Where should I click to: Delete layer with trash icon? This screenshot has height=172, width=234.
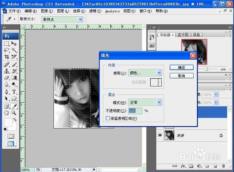pos(223,166)
